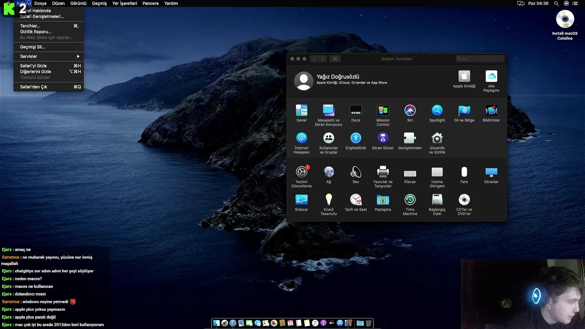Select Diğerlerini Gizle menu entry
The height and width of the screenshot is (329, 585).
click(x=48, y=72)
